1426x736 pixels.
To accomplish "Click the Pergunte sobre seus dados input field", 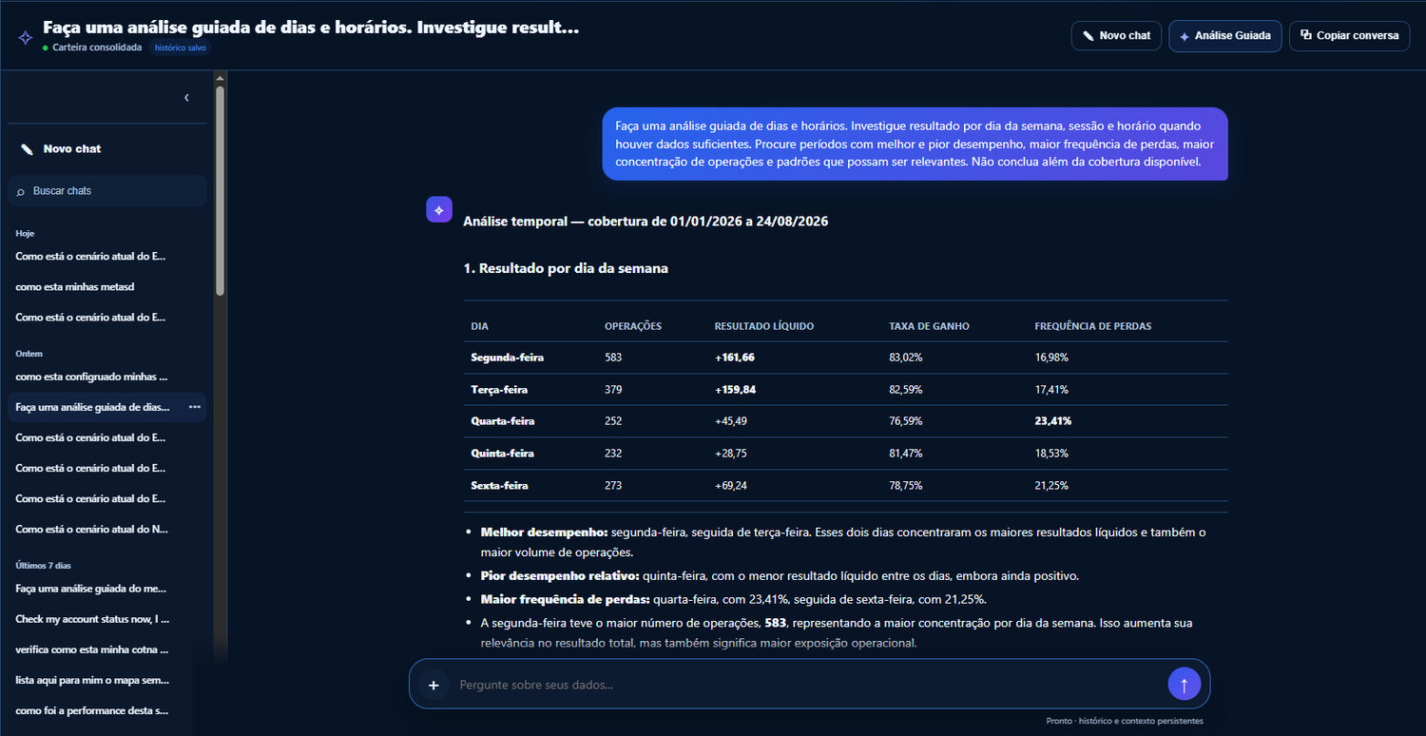I will point(808,685).
